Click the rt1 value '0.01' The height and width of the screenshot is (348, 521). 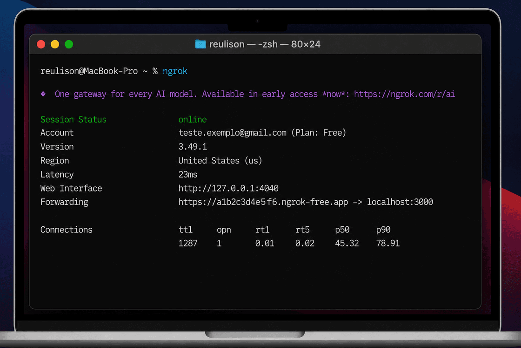[265, 244]
